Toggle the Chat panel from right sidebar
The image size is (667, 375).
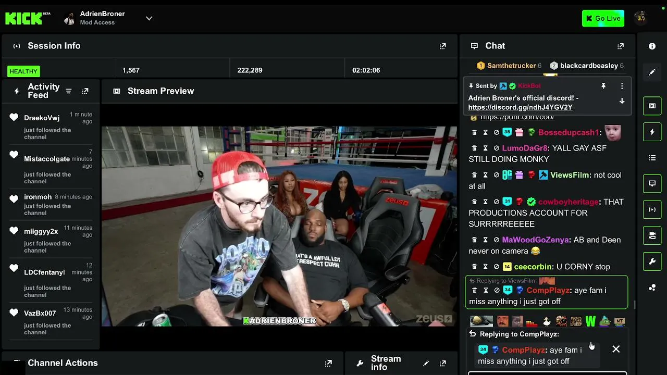pos(652,183)
